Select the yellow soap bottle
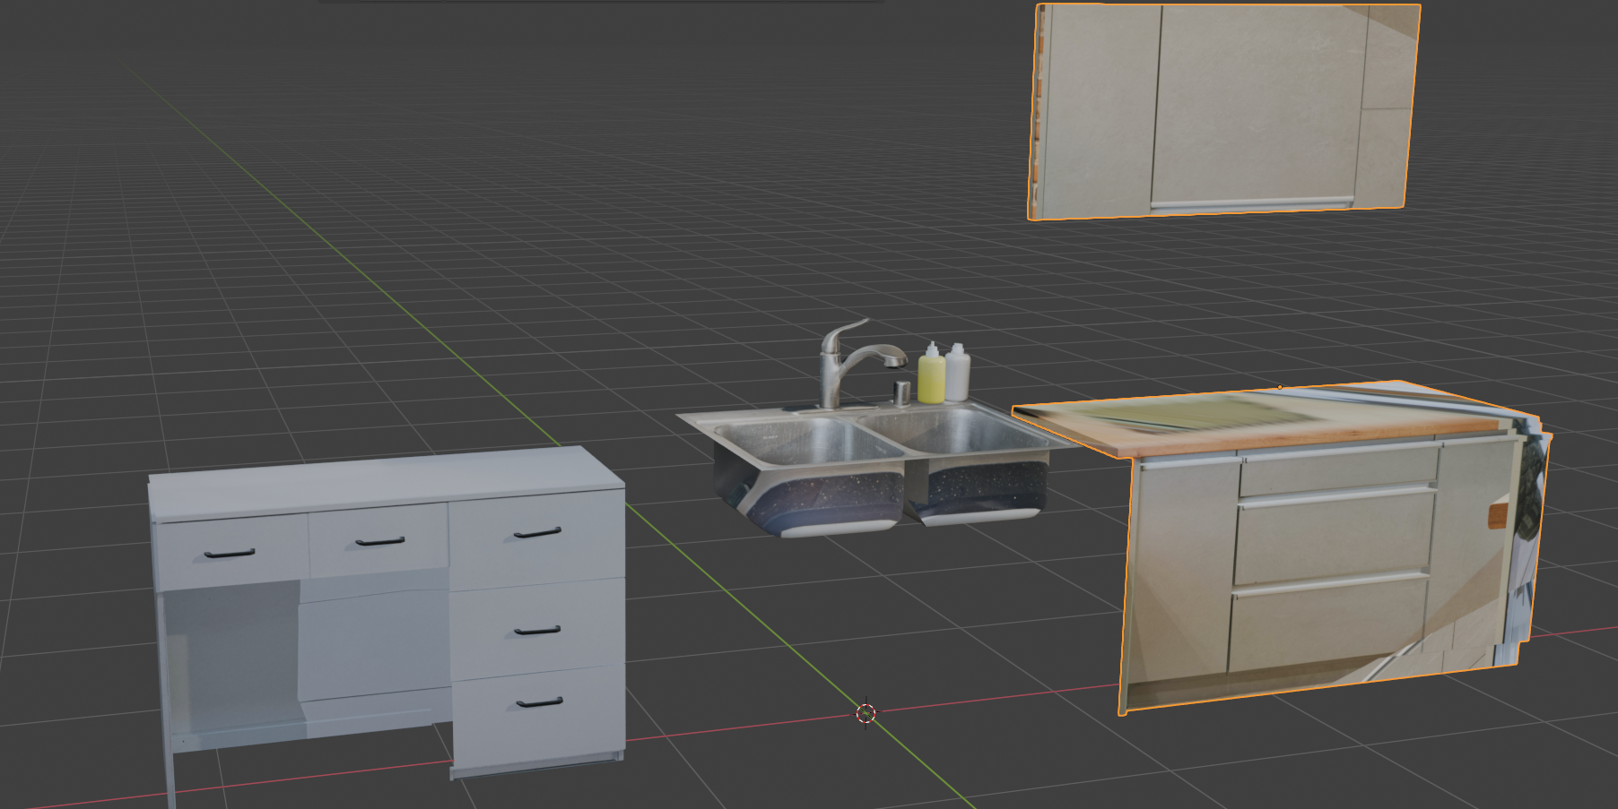This screenshot has height=809, width=1618. pos(931,374)
